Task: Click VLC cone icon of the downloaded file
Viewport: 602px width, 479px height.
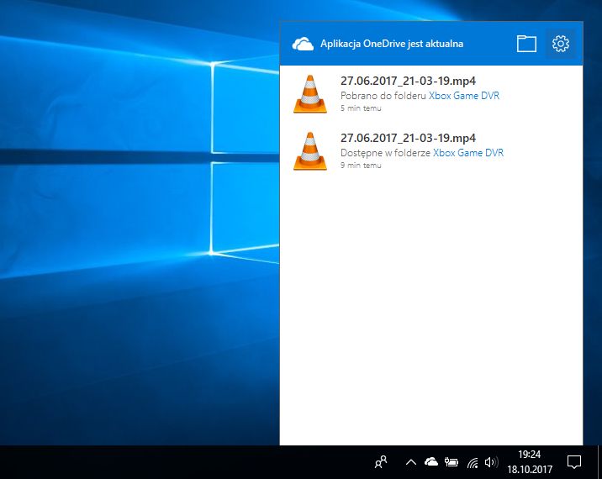Action: click(x=310, y=94)
